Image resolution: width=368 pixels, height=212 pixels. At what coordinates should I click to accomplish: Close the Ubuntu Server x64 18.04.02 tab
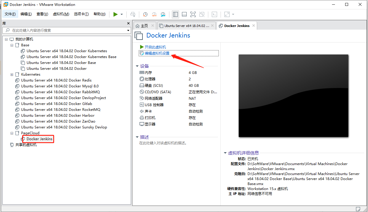[212, 26]
